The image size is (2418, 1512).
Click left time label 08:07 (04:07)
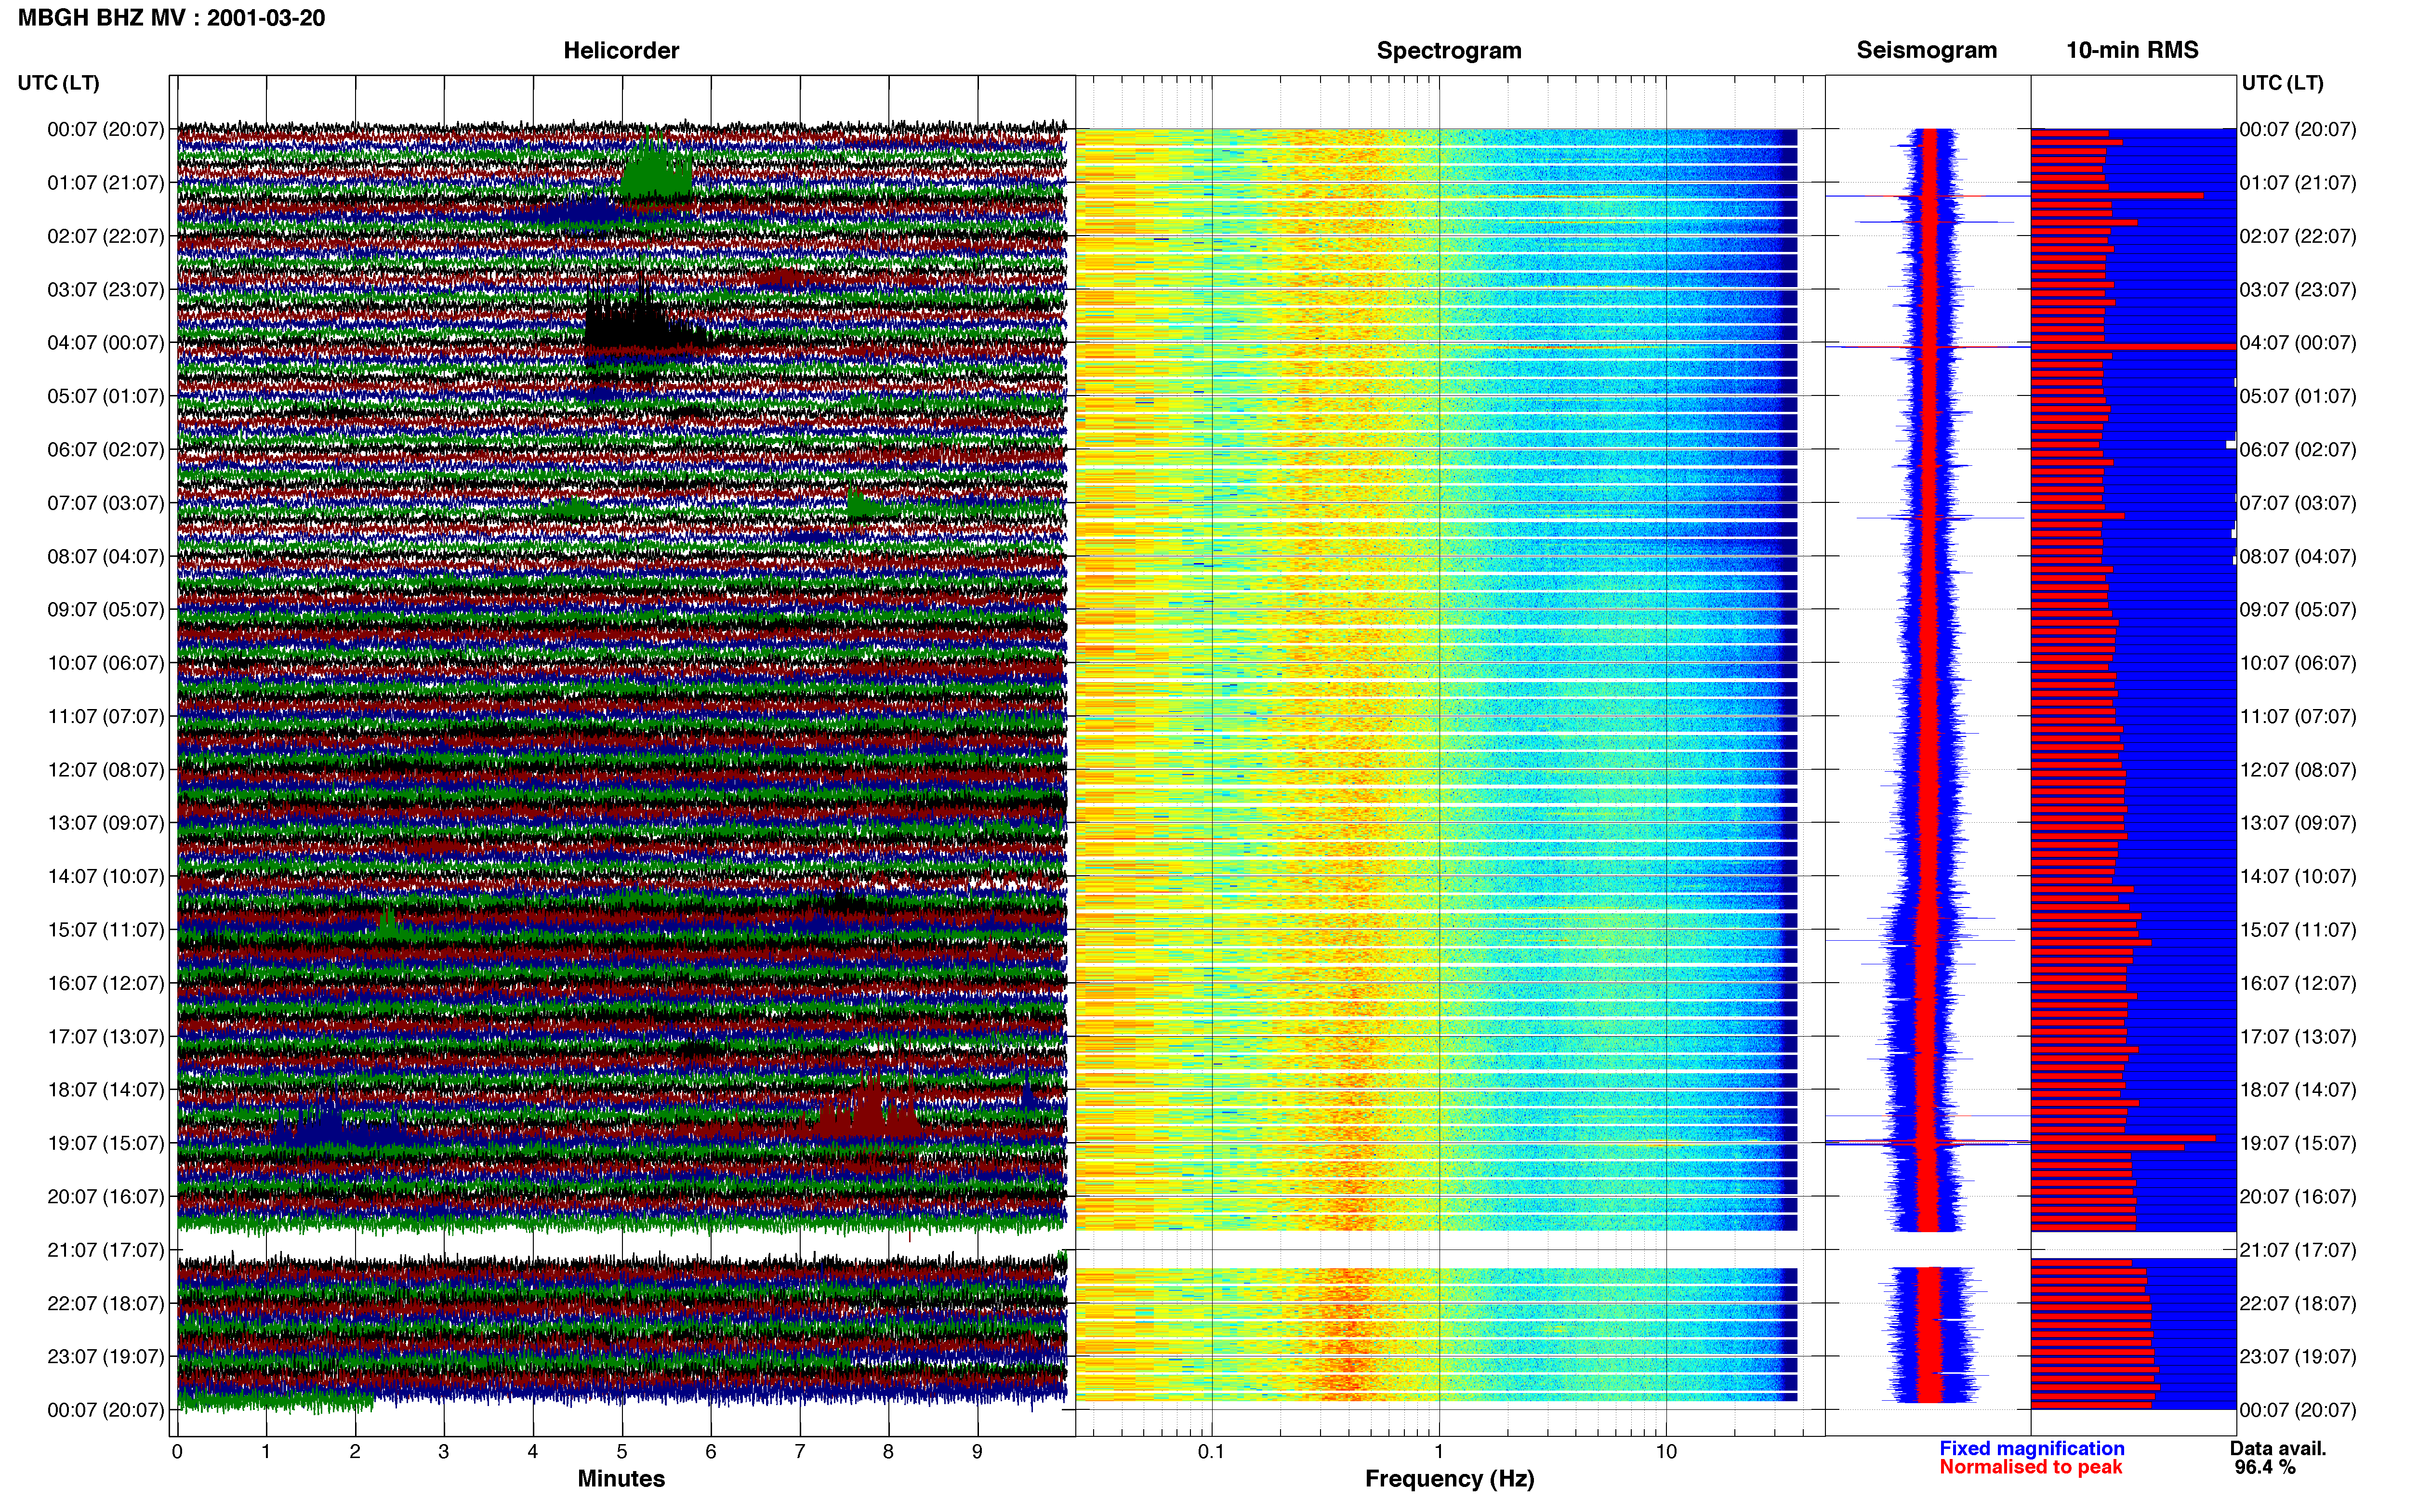click(x=105, y=556)
